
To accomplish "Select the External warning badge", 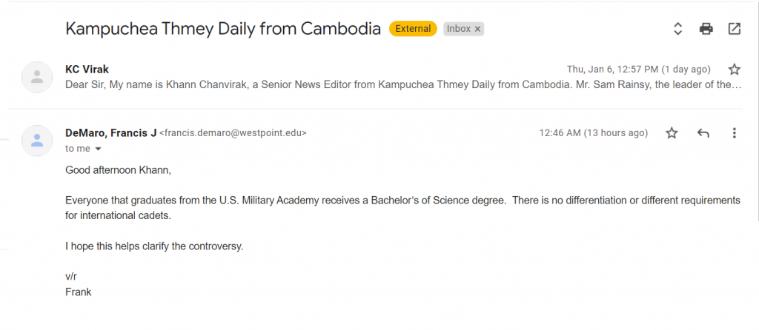I will click(413, 29).
